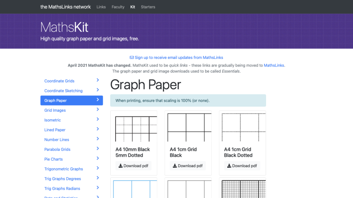Click download icon under A4 1cm Grid Black Dotted
The width and height of the screenshot is (353, 198).
coord(229,166)
